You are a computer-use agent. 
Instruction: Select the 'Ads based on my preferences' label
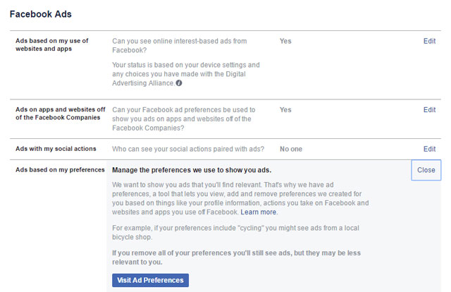pos(60,170)
